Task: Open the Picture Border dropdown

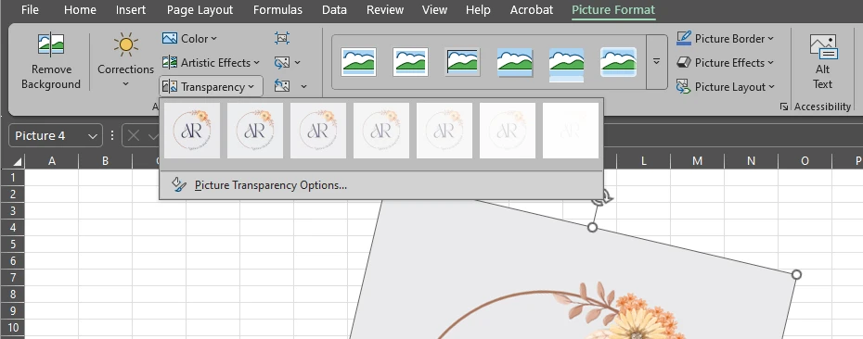Action: (725, 39)
